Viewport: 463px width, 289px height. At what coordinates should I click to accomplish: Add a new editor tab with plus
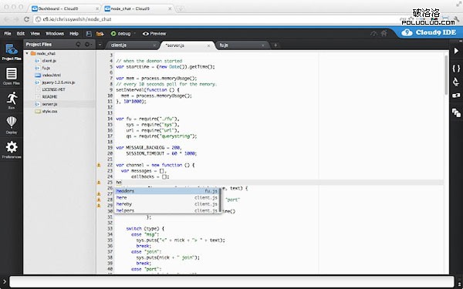tap(275, 45)
